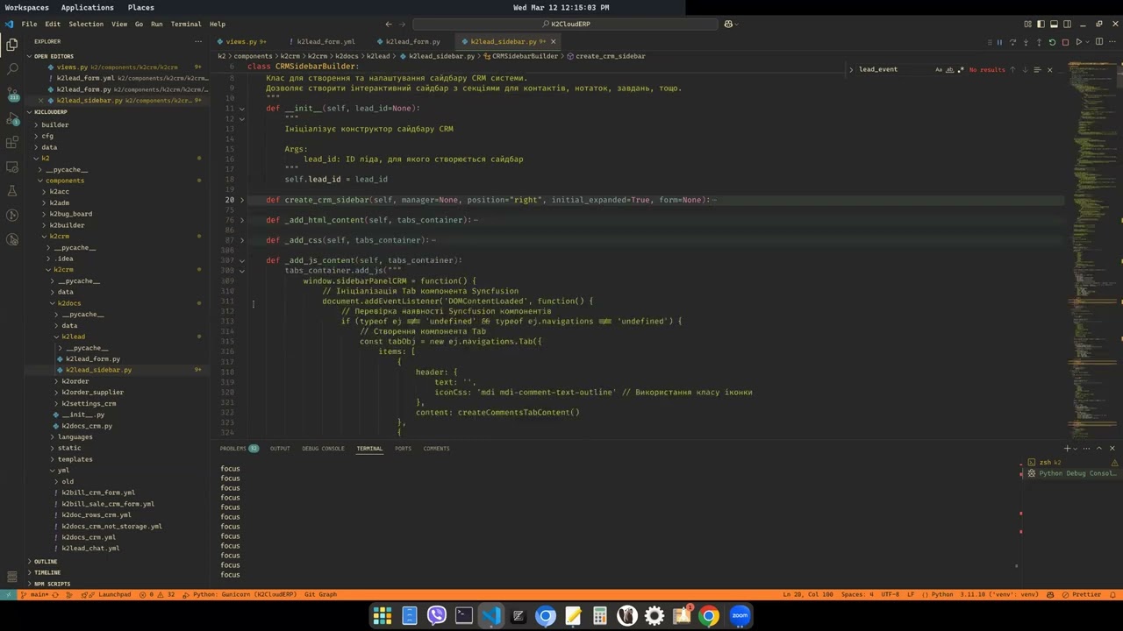
Task: Expand the folded create_crm_sidebar method
Action: point(242,200)
